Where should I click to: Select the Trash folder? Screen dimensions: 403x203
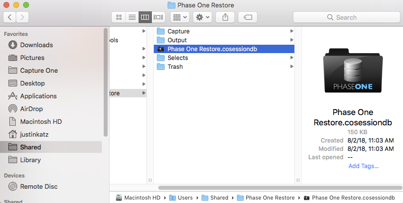pyautogui.click(x=224, y=66)
